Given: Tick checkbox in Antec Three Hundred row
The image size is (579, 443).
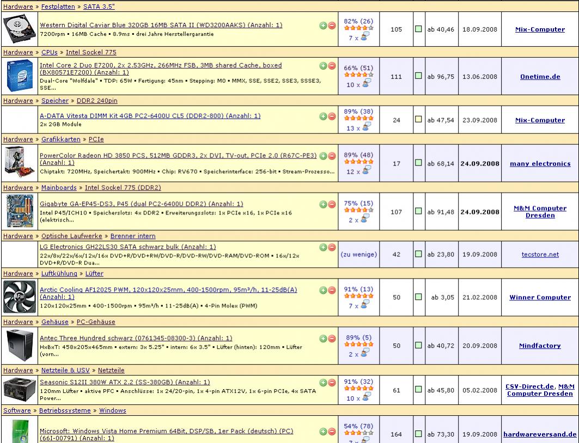Looking at the screenshot, I should pos(418,345).
